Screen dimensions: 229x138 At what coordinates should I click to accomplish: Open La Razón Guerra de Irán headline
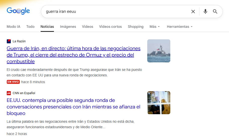[x=73, y=55]
